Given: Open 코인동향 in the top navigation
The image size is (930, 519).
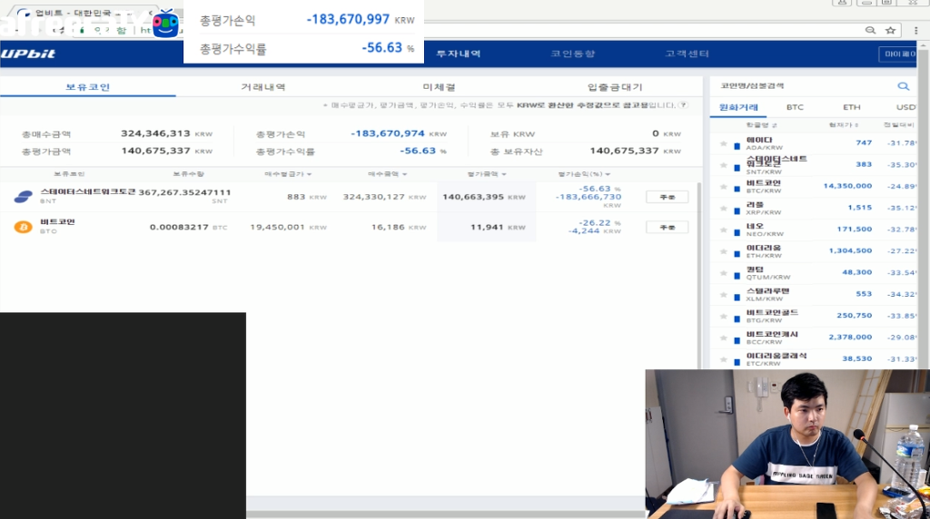Looking at the screenshot, I should click(x=572, y=54).
